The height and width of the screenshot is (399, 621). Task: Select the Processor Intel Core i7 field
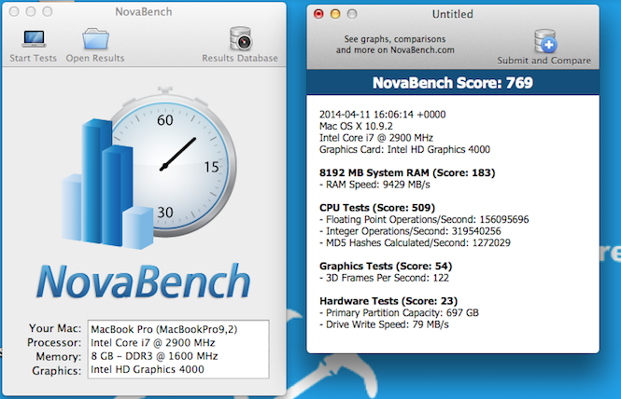[176, 342]
